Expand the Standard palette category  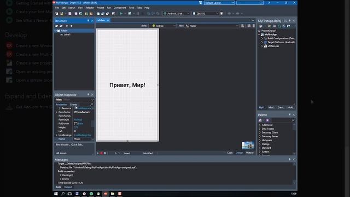(x=260, y=148)
